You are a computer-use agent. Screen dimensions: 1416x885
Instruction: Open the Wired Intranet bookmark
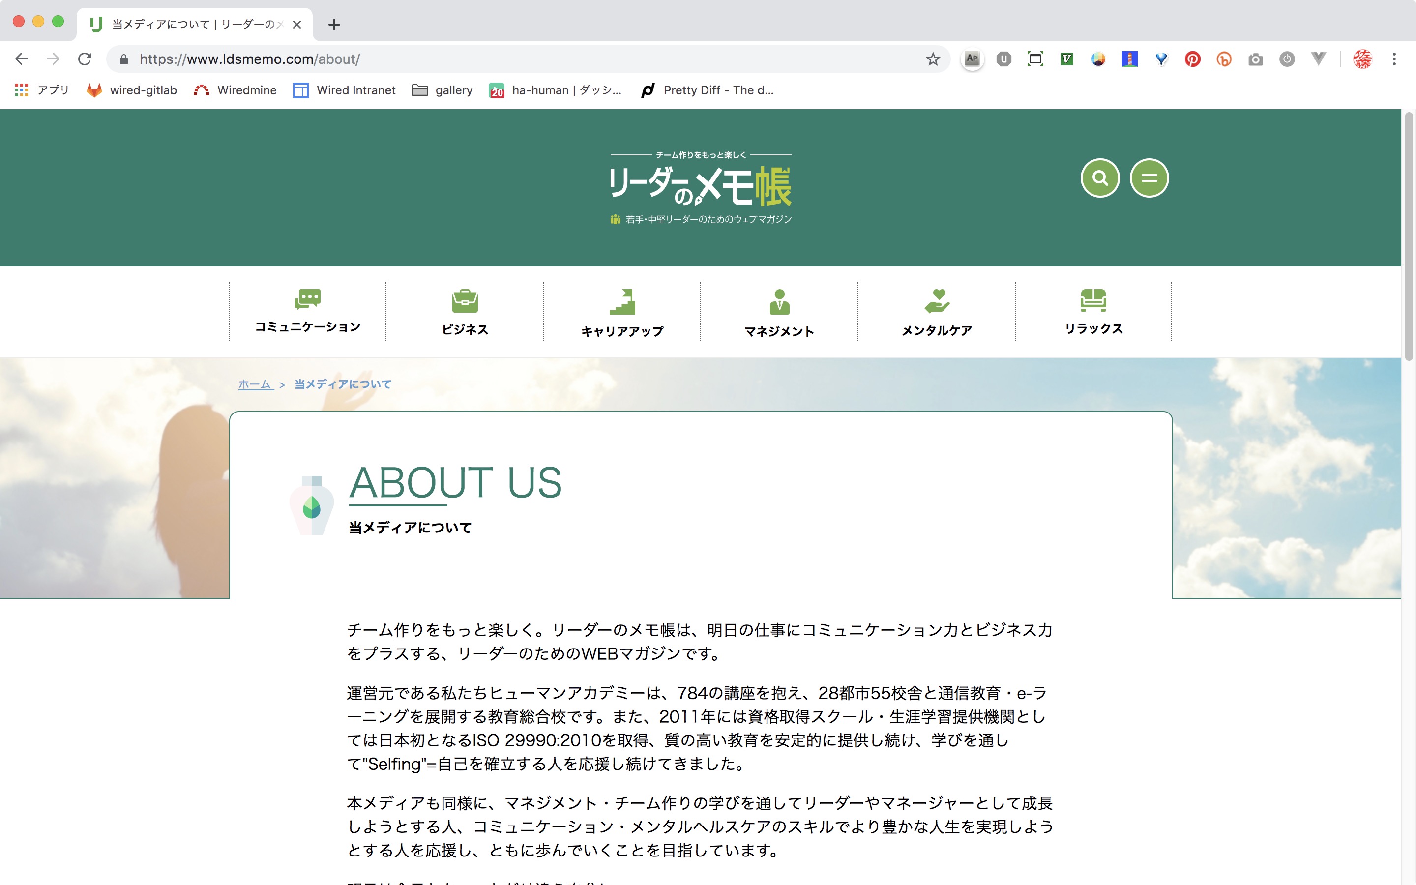coord(344,90)
